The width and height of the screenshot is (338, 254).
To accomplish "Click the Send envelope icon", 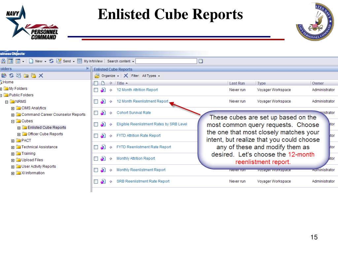I will click(59, 61).
